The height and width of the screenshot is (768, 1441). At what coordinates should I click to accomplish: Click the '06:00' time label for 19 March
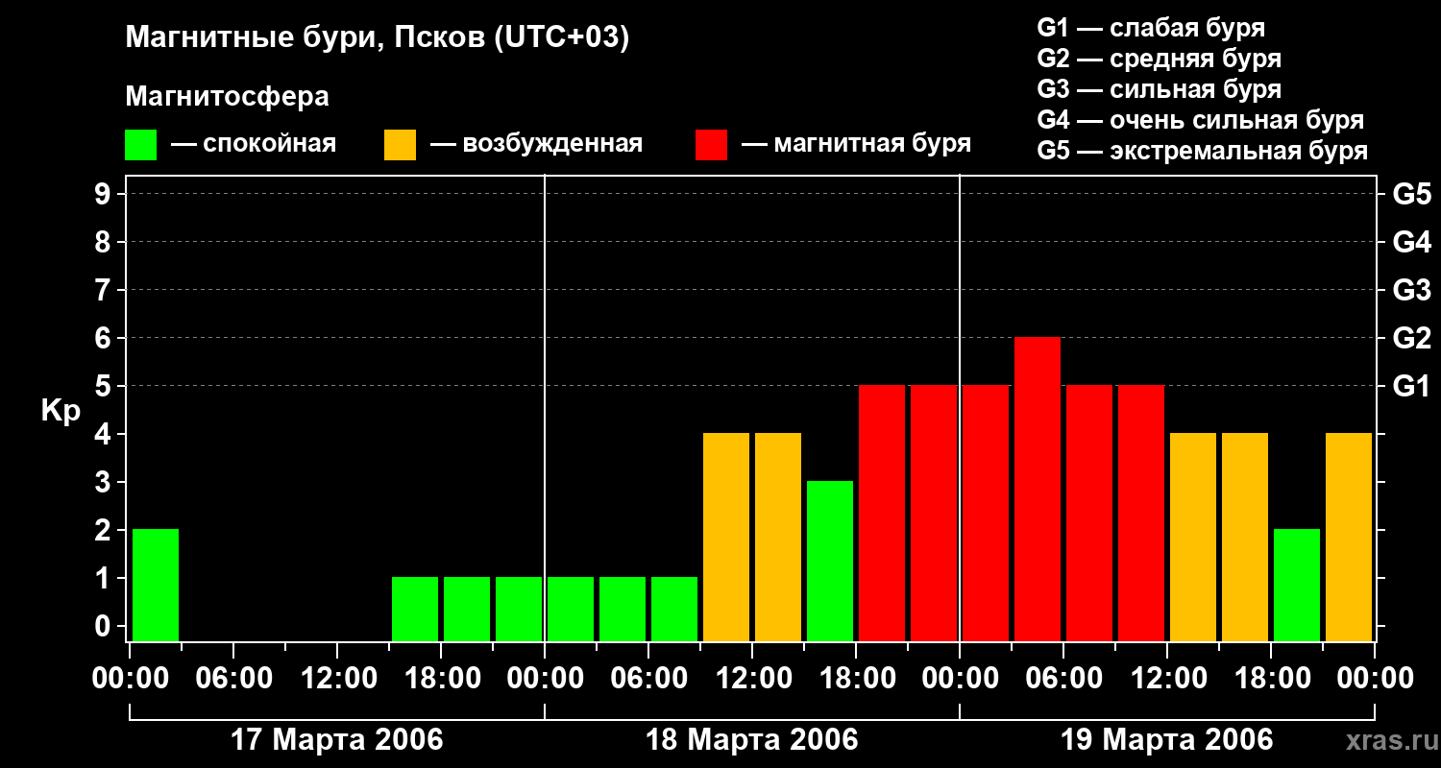pyautogui.click(x=1064, y=679)
